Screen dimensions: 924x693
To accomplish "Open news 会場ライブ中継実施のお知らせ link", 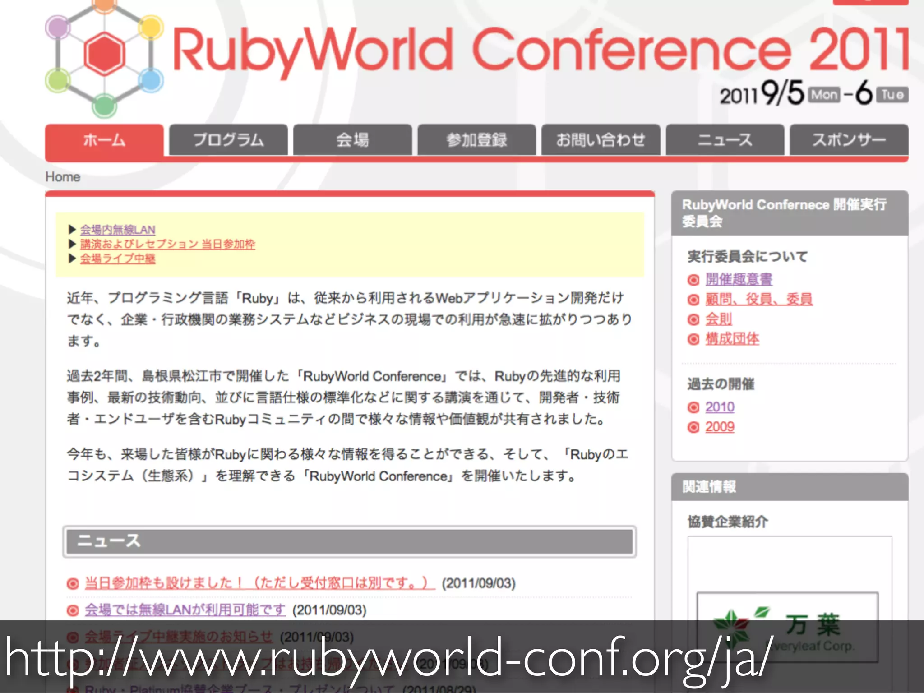I will pos(179,637).
